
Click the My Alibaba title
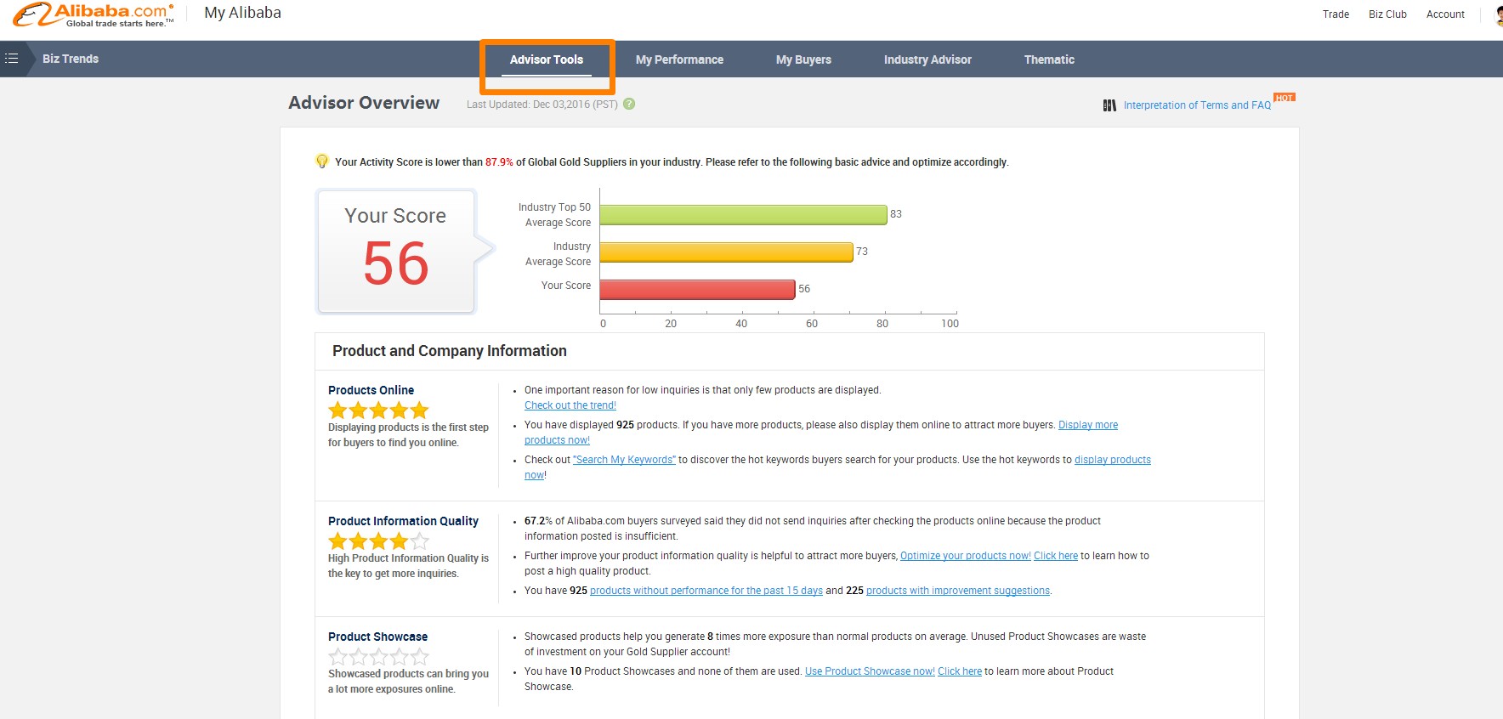click(x=242, y=13)
